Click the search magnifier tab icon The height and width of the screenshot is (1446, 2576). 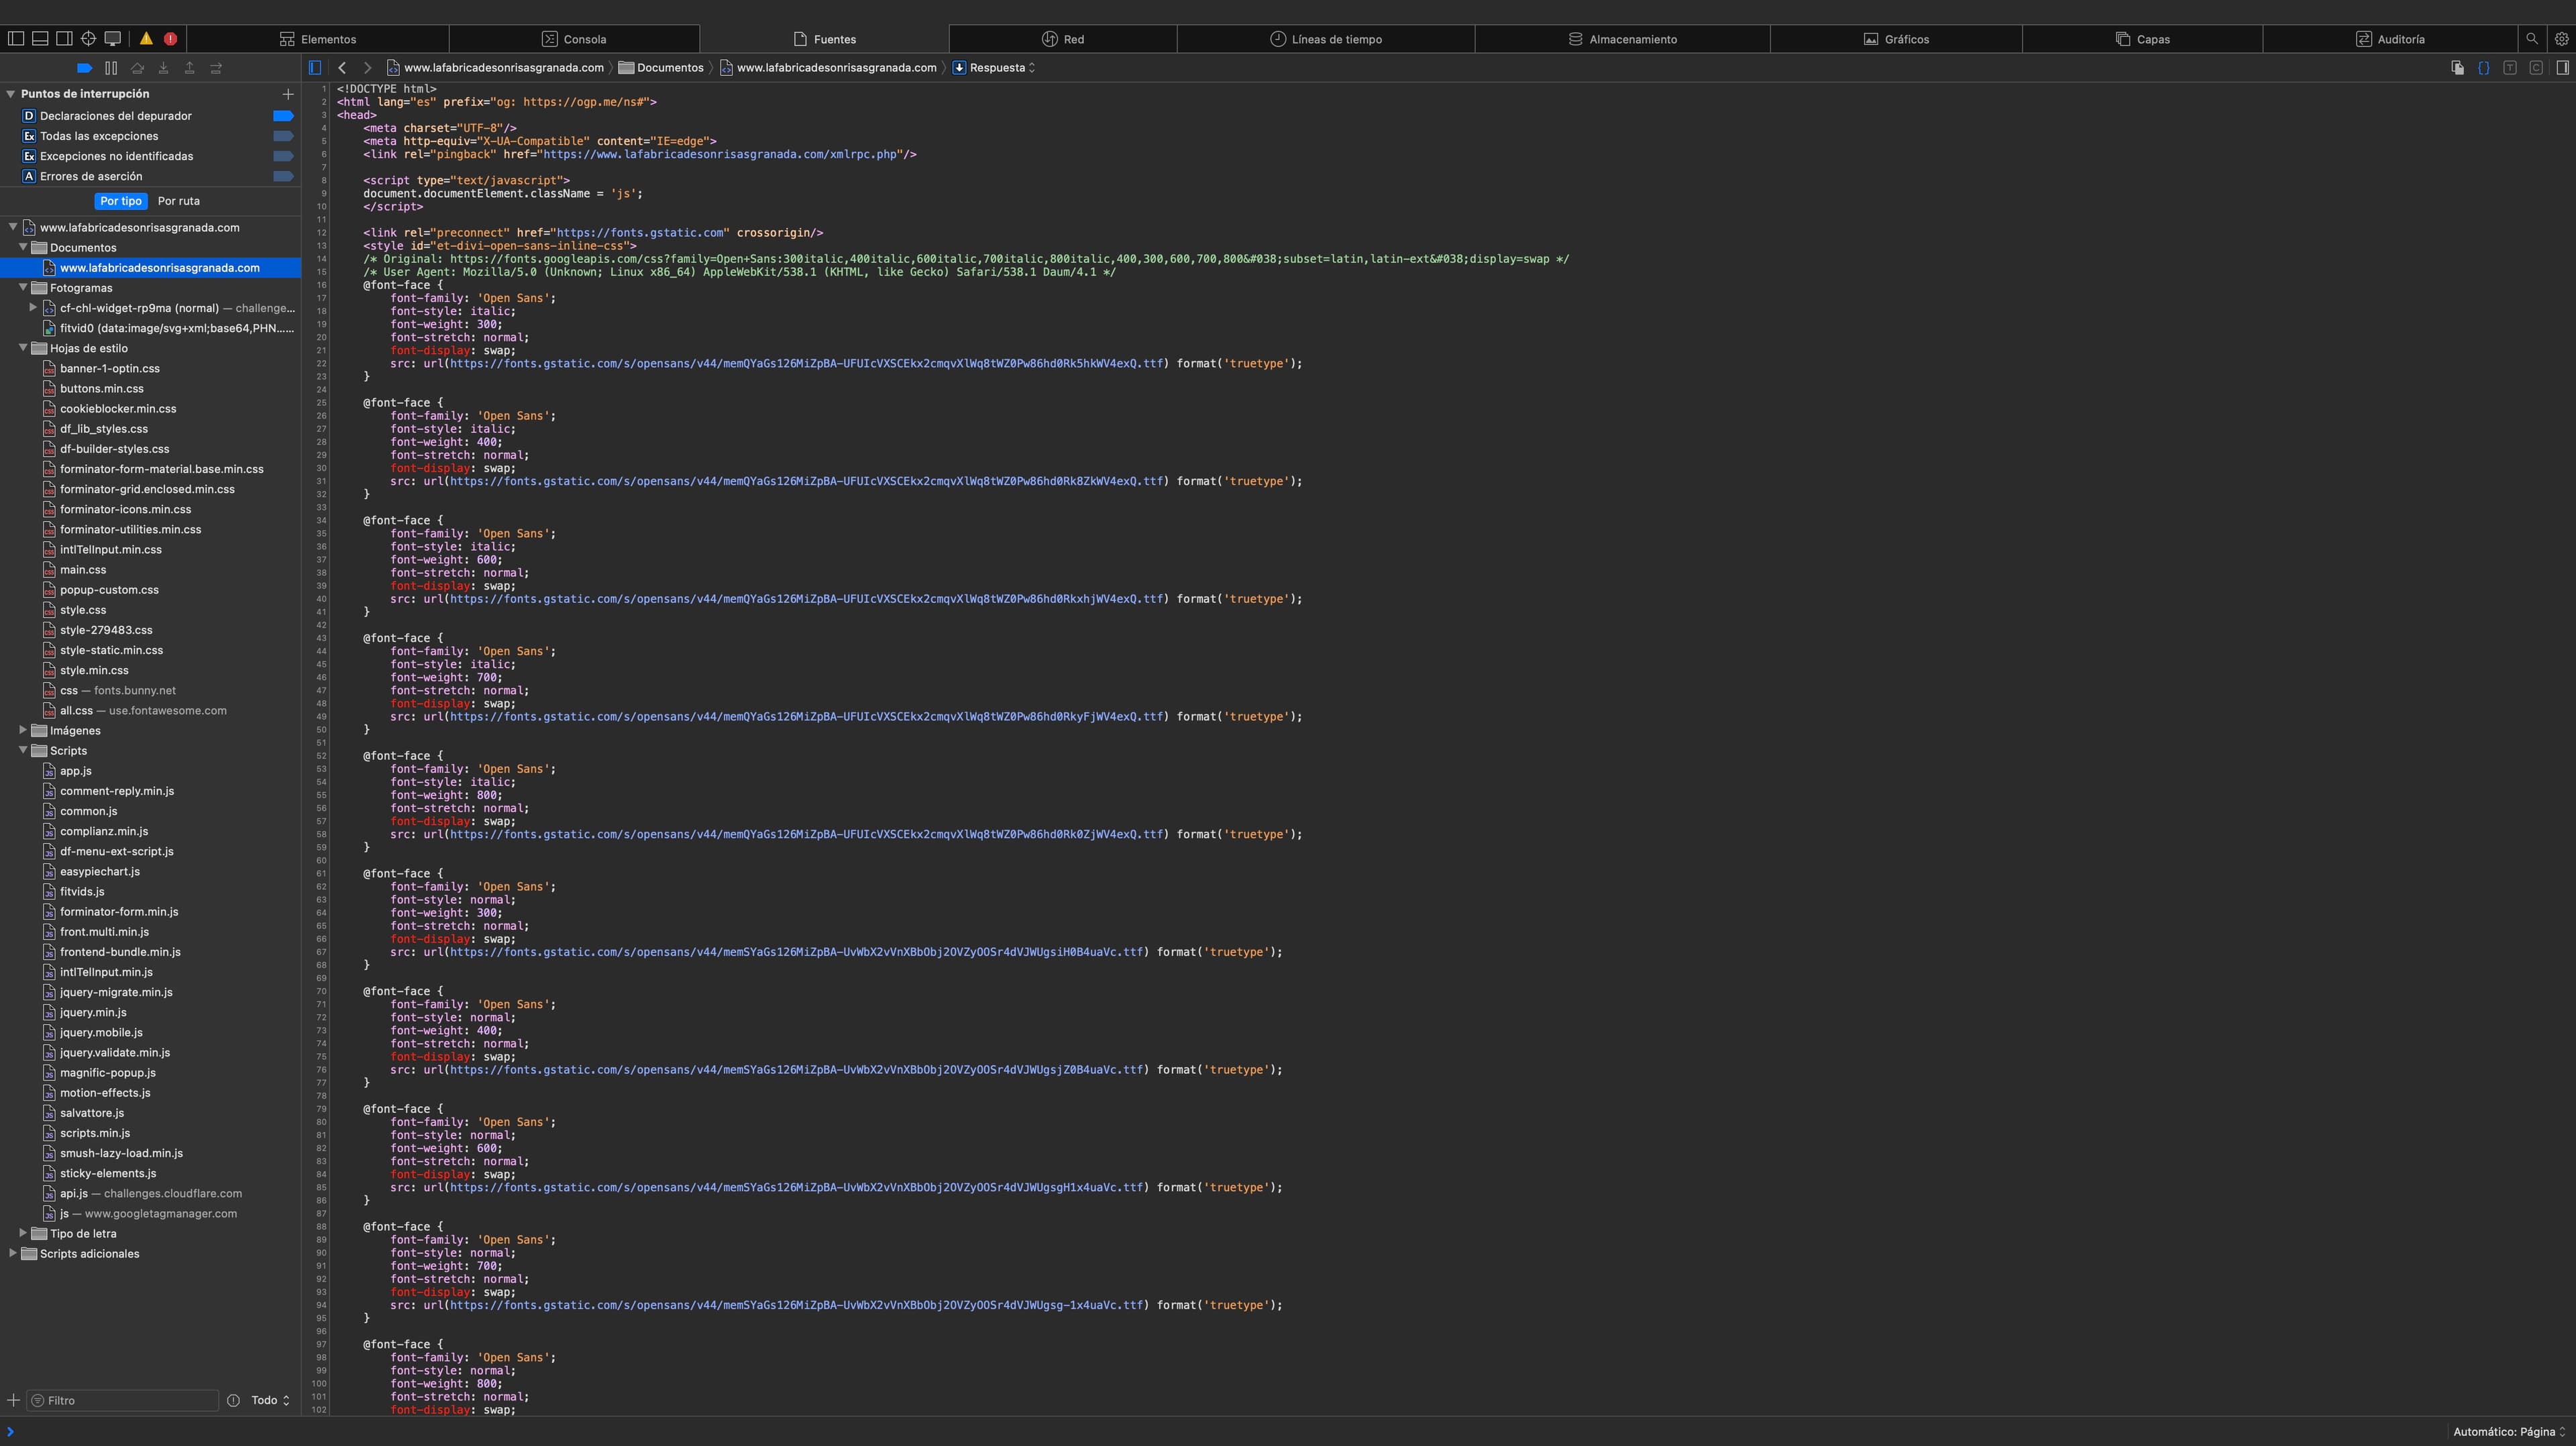coord(2532,39)
